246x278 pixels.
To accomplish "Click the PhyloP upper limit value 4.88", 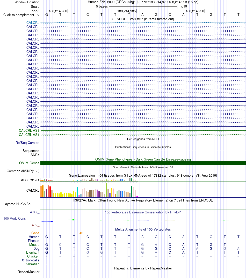I will point(33,212).
